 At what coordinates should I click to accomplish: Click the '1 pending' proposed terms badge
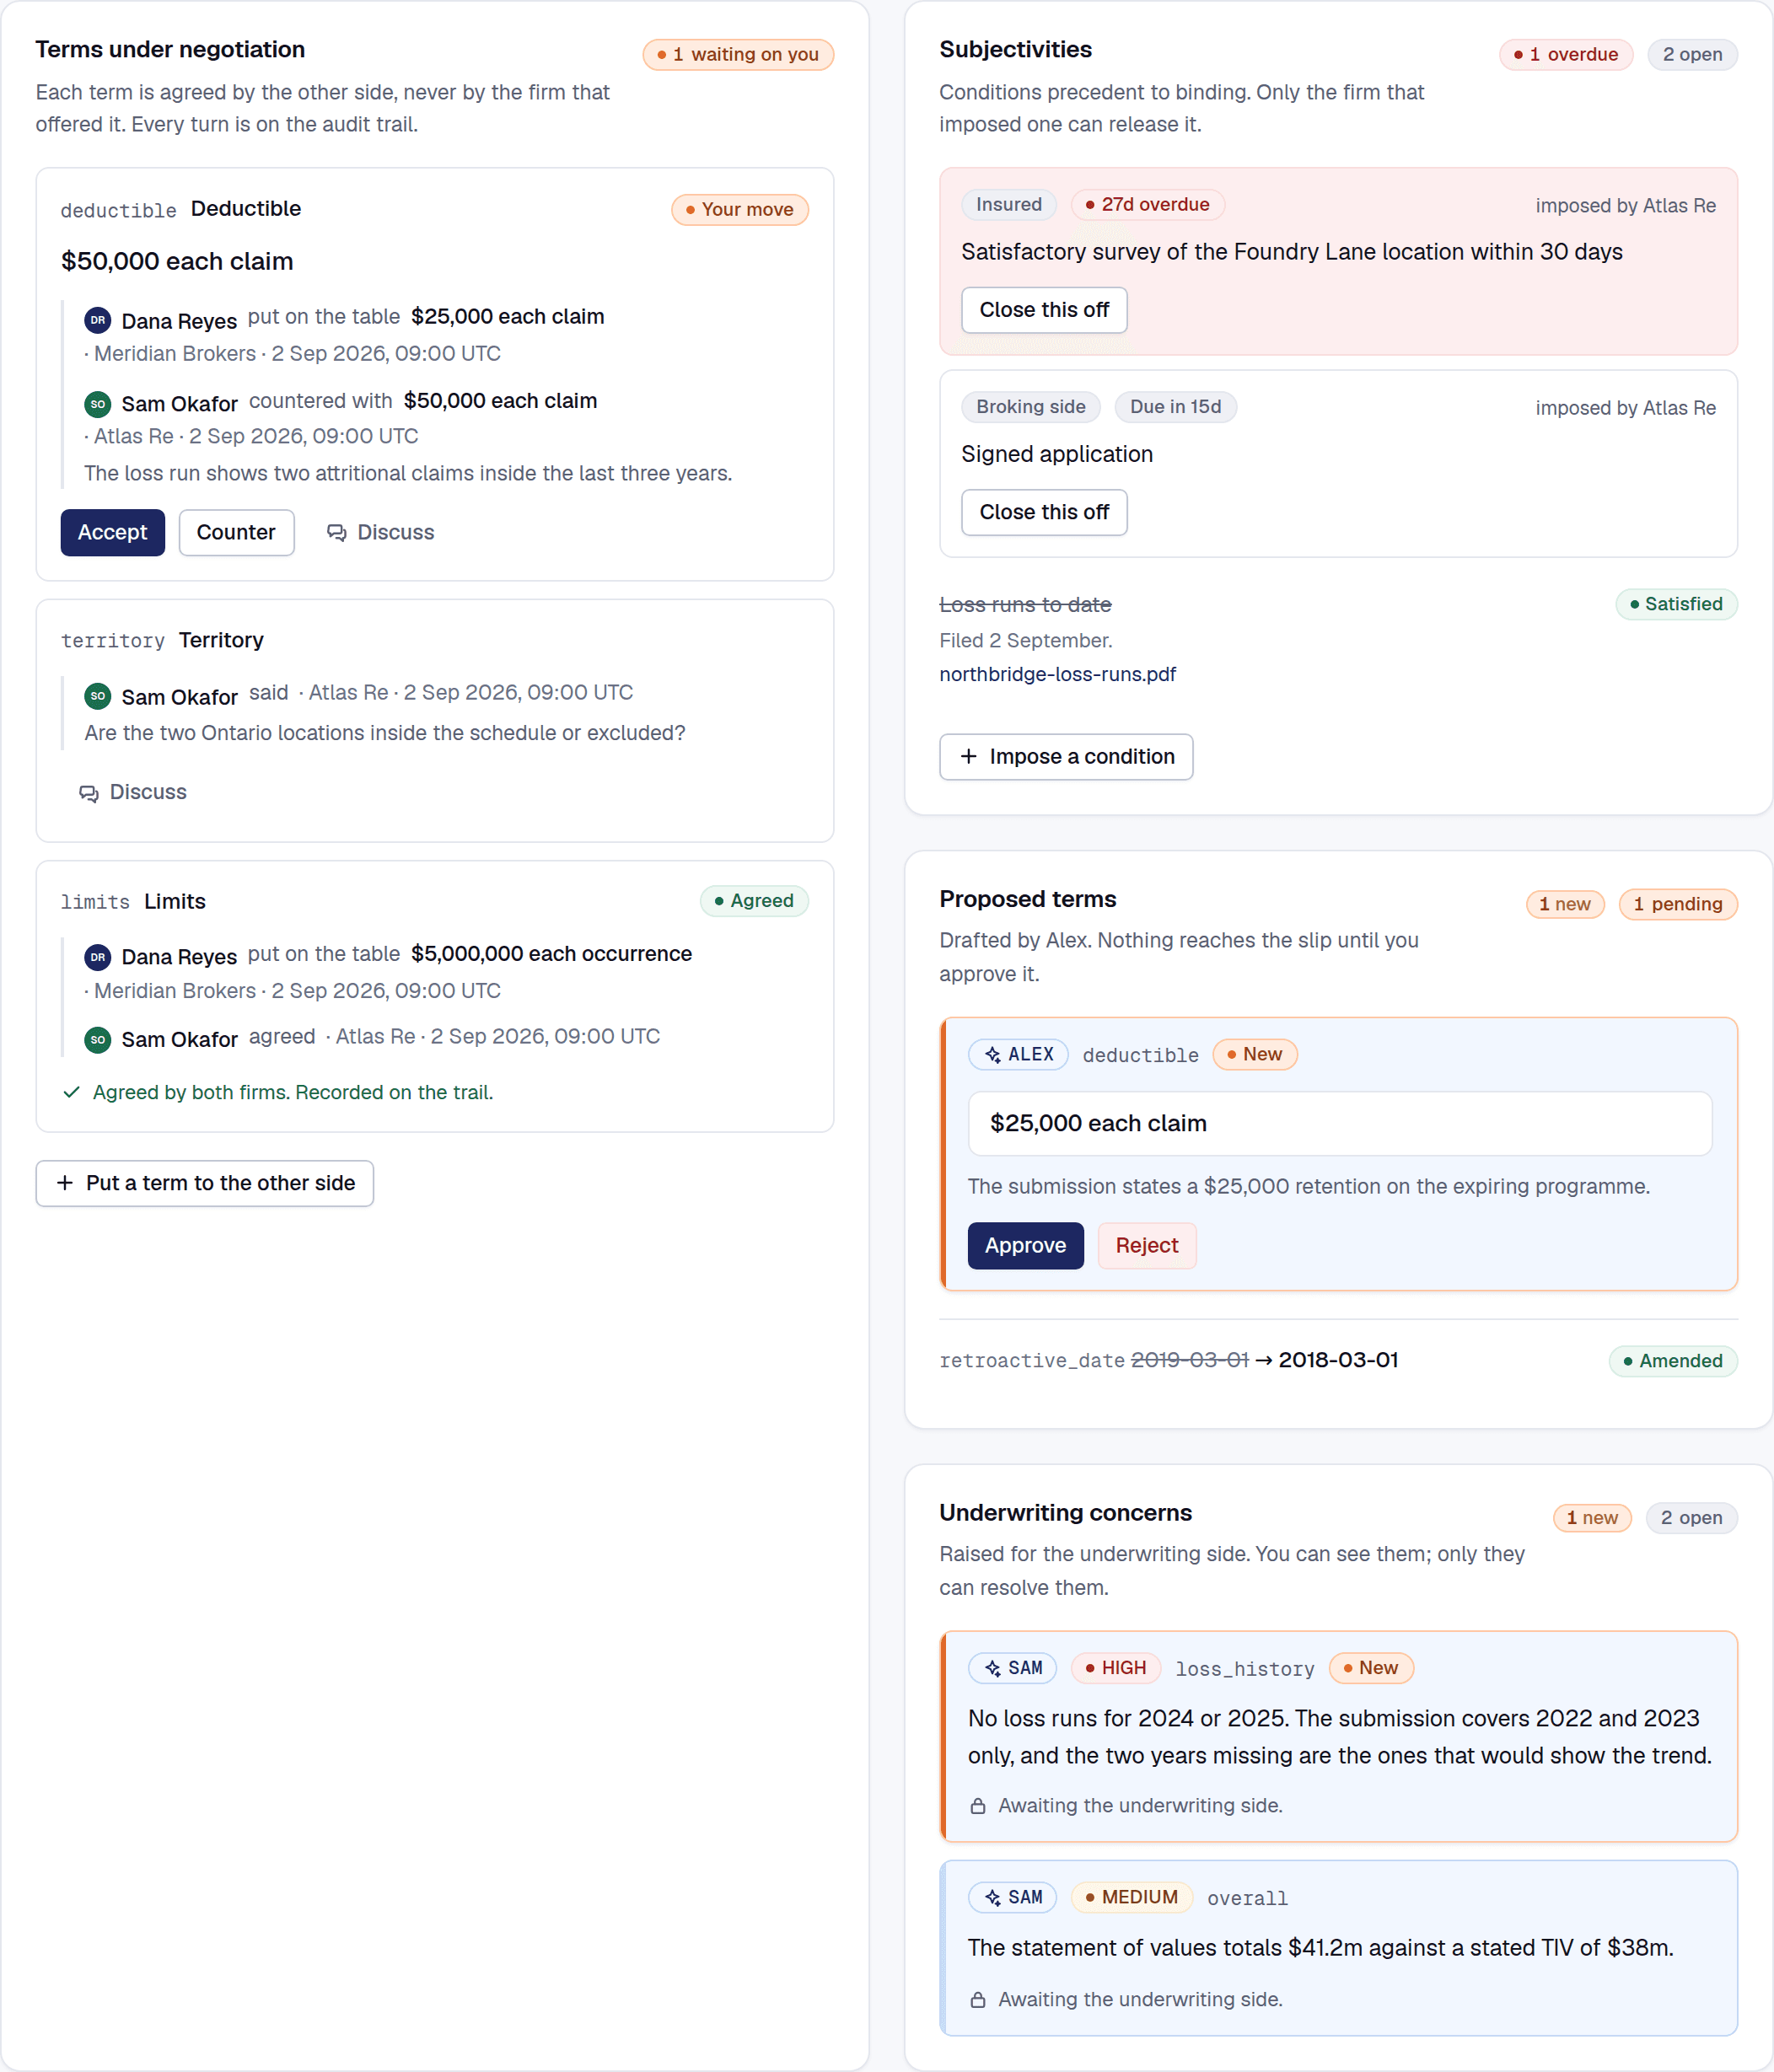tap(1677, 904)
